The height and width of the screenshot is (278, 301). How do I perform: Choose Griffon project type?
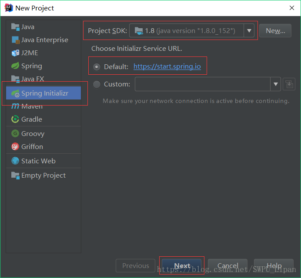point(43,147)
